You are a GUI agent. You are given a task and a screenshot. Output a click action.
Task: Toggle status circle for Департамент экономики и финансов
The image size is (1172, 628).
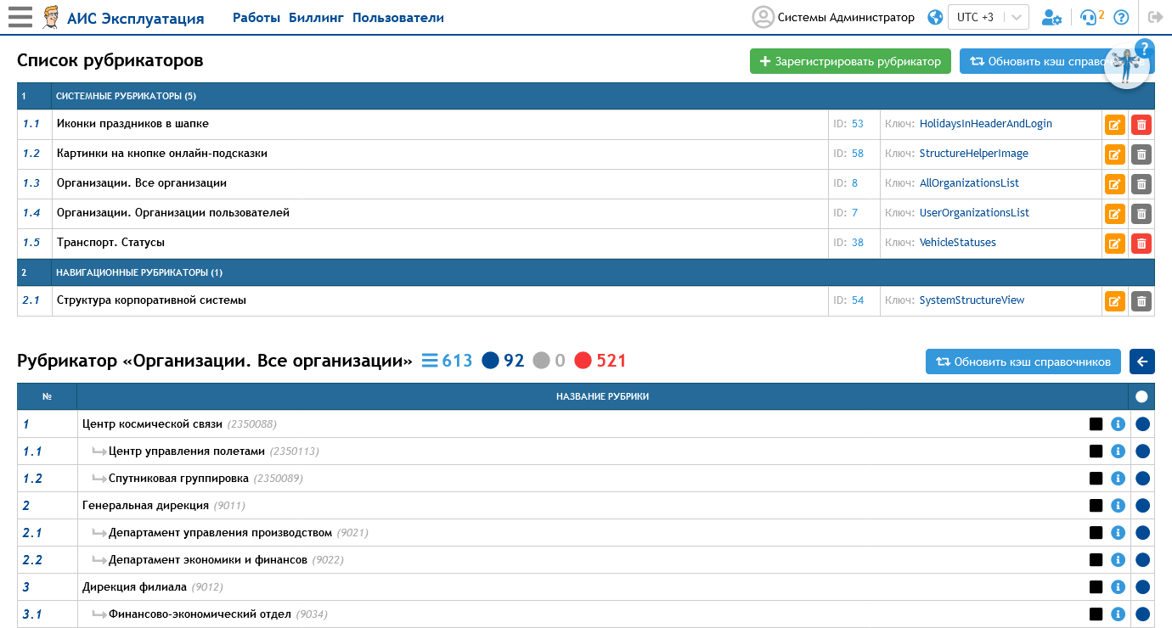point(1142,560)
